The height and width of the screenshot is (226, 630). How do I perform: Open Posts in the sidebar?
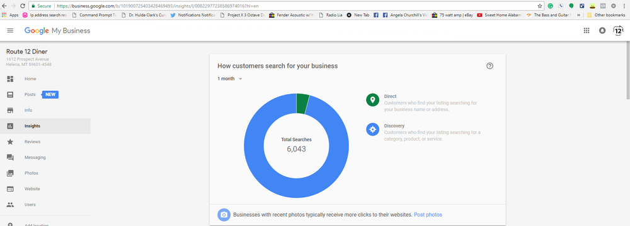tap(45, 95)
